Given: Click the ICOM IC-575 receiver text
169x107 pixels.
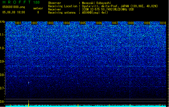Looking at the screenshot, I should (x=108, y=9).
